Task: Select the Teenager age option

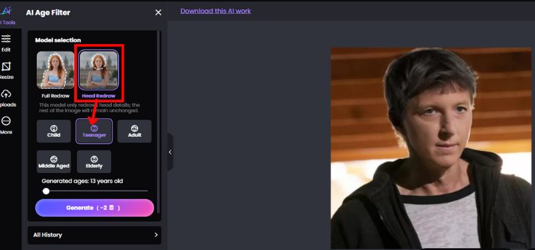Action: pos(94,131)
